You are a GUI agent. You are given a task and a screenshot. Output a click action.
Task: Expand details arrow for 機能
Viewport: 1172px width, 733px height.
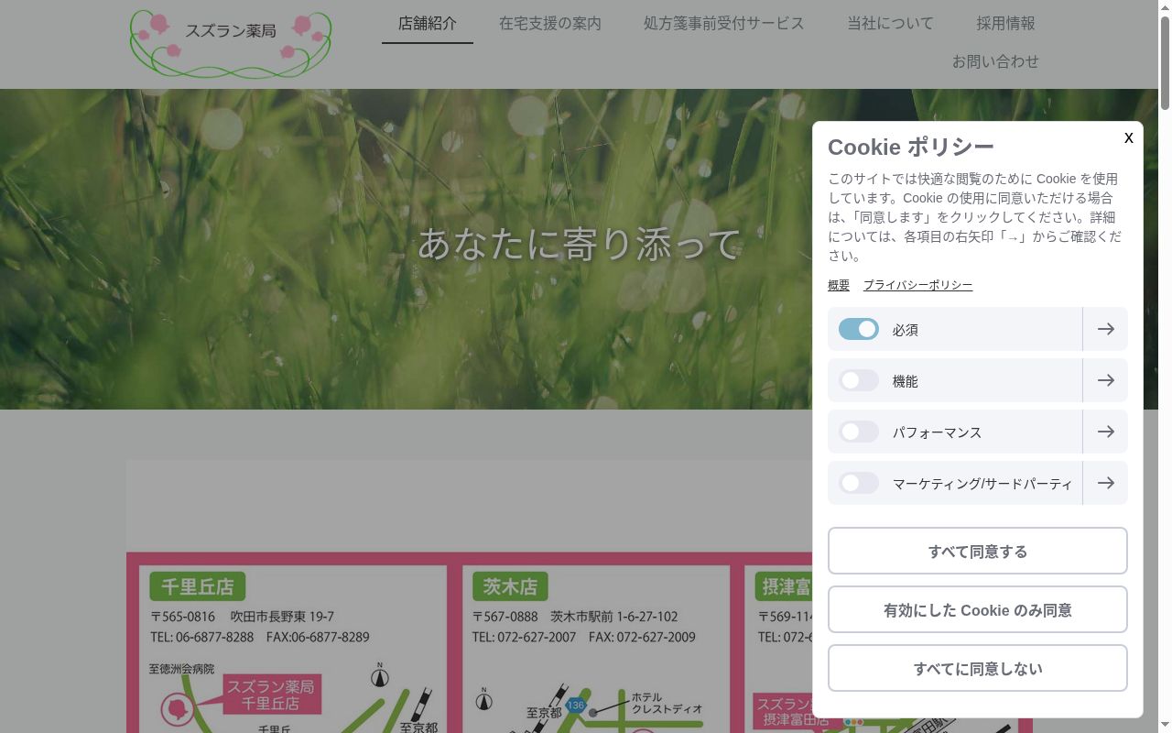[1105, 380]
